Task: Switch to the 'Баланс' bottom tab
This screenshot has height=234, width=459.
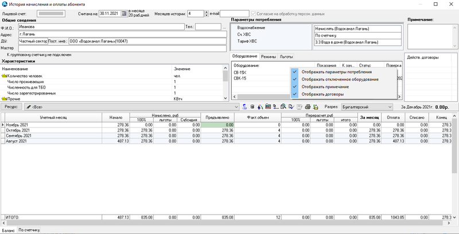Action: 8,230
